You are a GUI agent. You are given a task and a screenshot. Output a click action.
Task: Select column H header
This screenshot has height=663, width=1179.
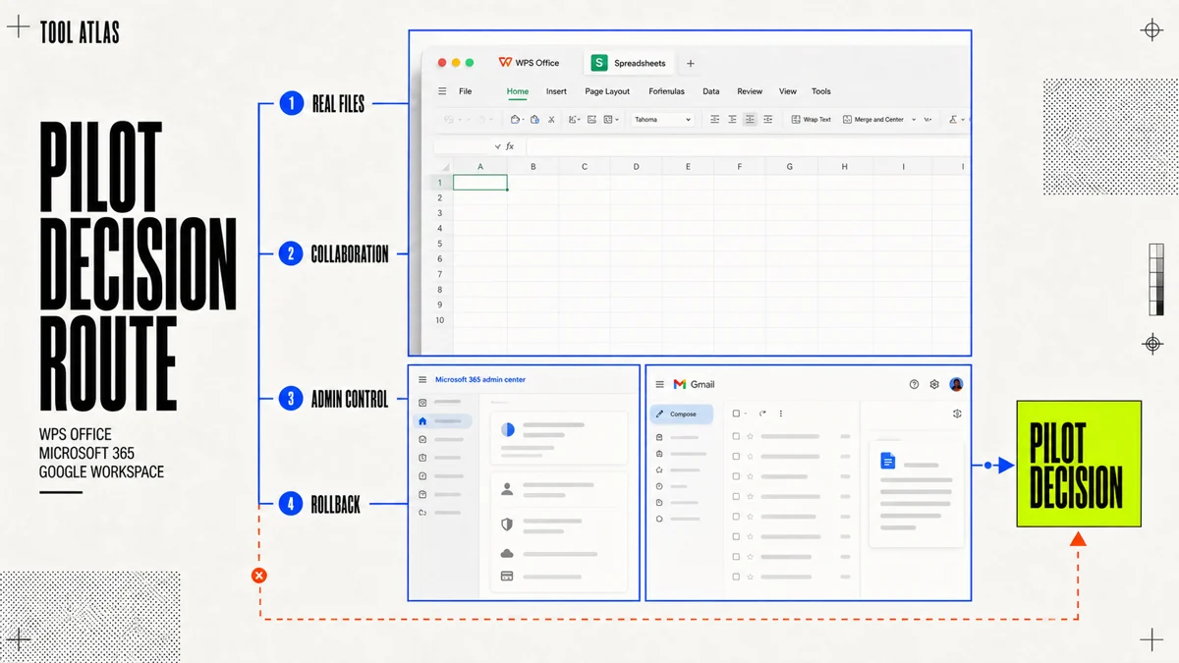pos(844,167)
